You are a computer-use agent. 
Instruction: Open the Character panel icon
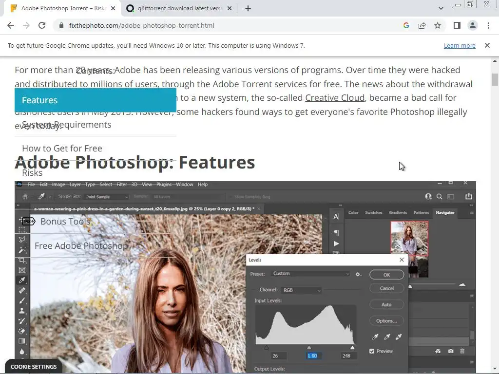click(336, 217)
